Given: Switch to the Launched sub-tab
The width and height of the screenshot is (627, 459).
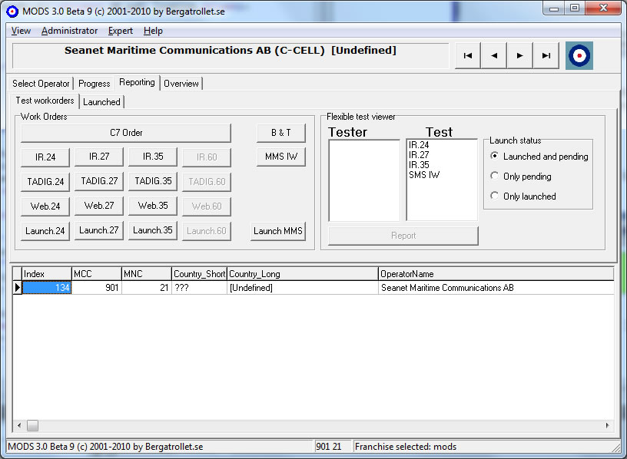Looking at the screenshot, I should 101,101.
